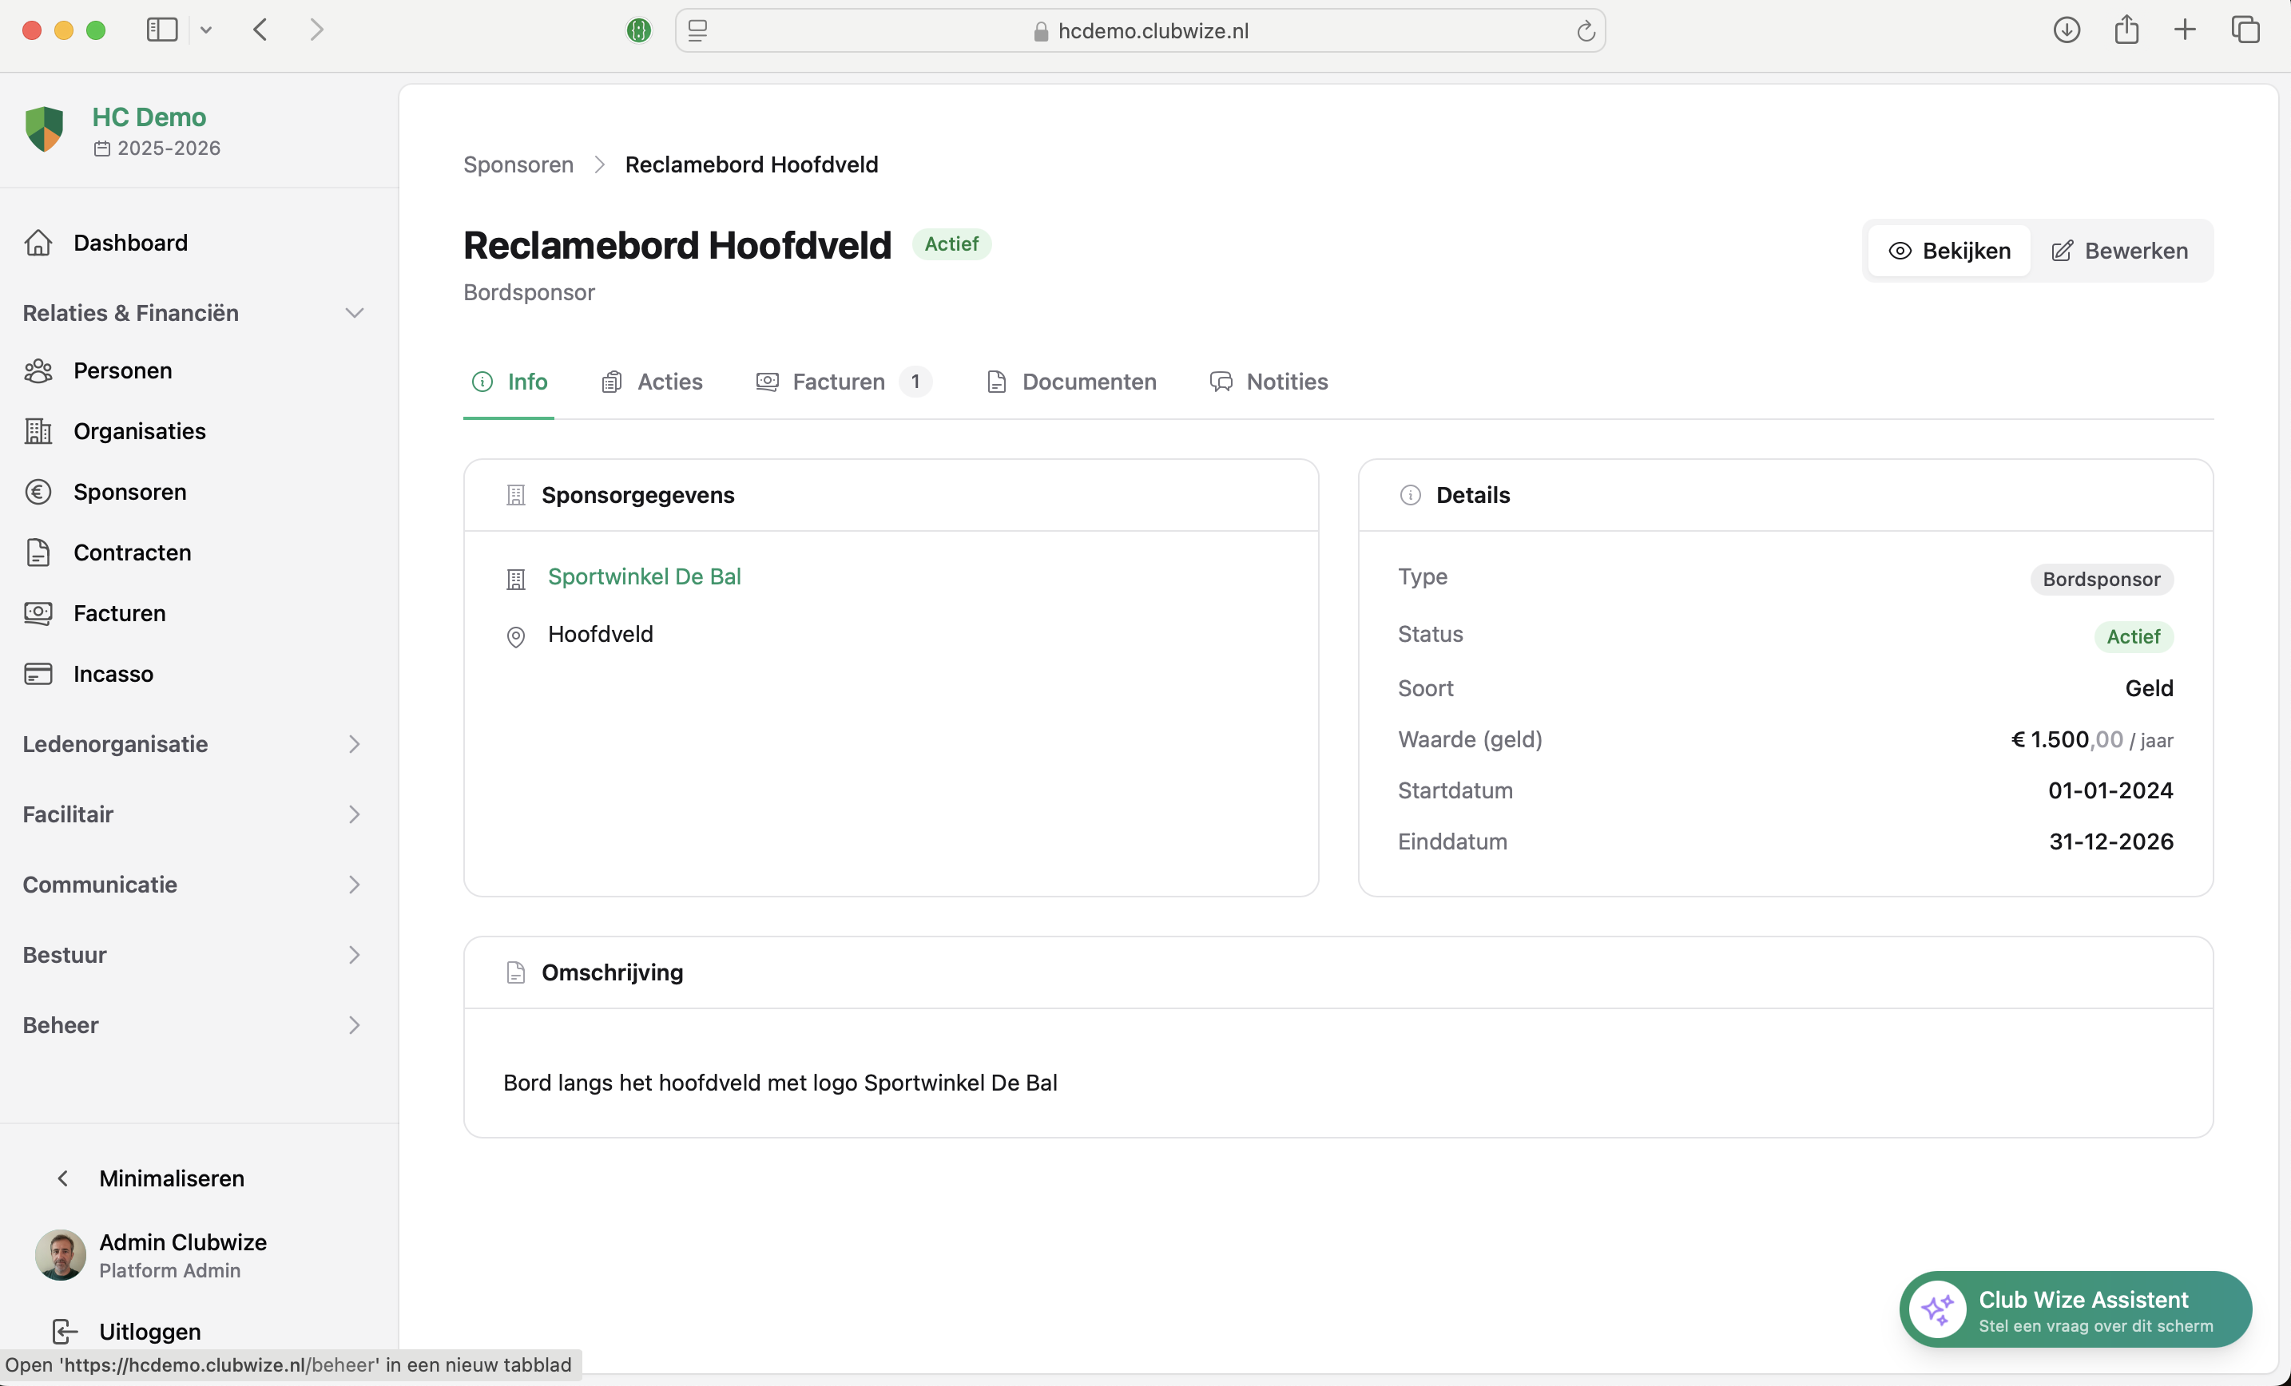Open Contracten via its document icon
Image resolution: width=2291 pixels, height=1386 pixels.
(x=38, y=552)
